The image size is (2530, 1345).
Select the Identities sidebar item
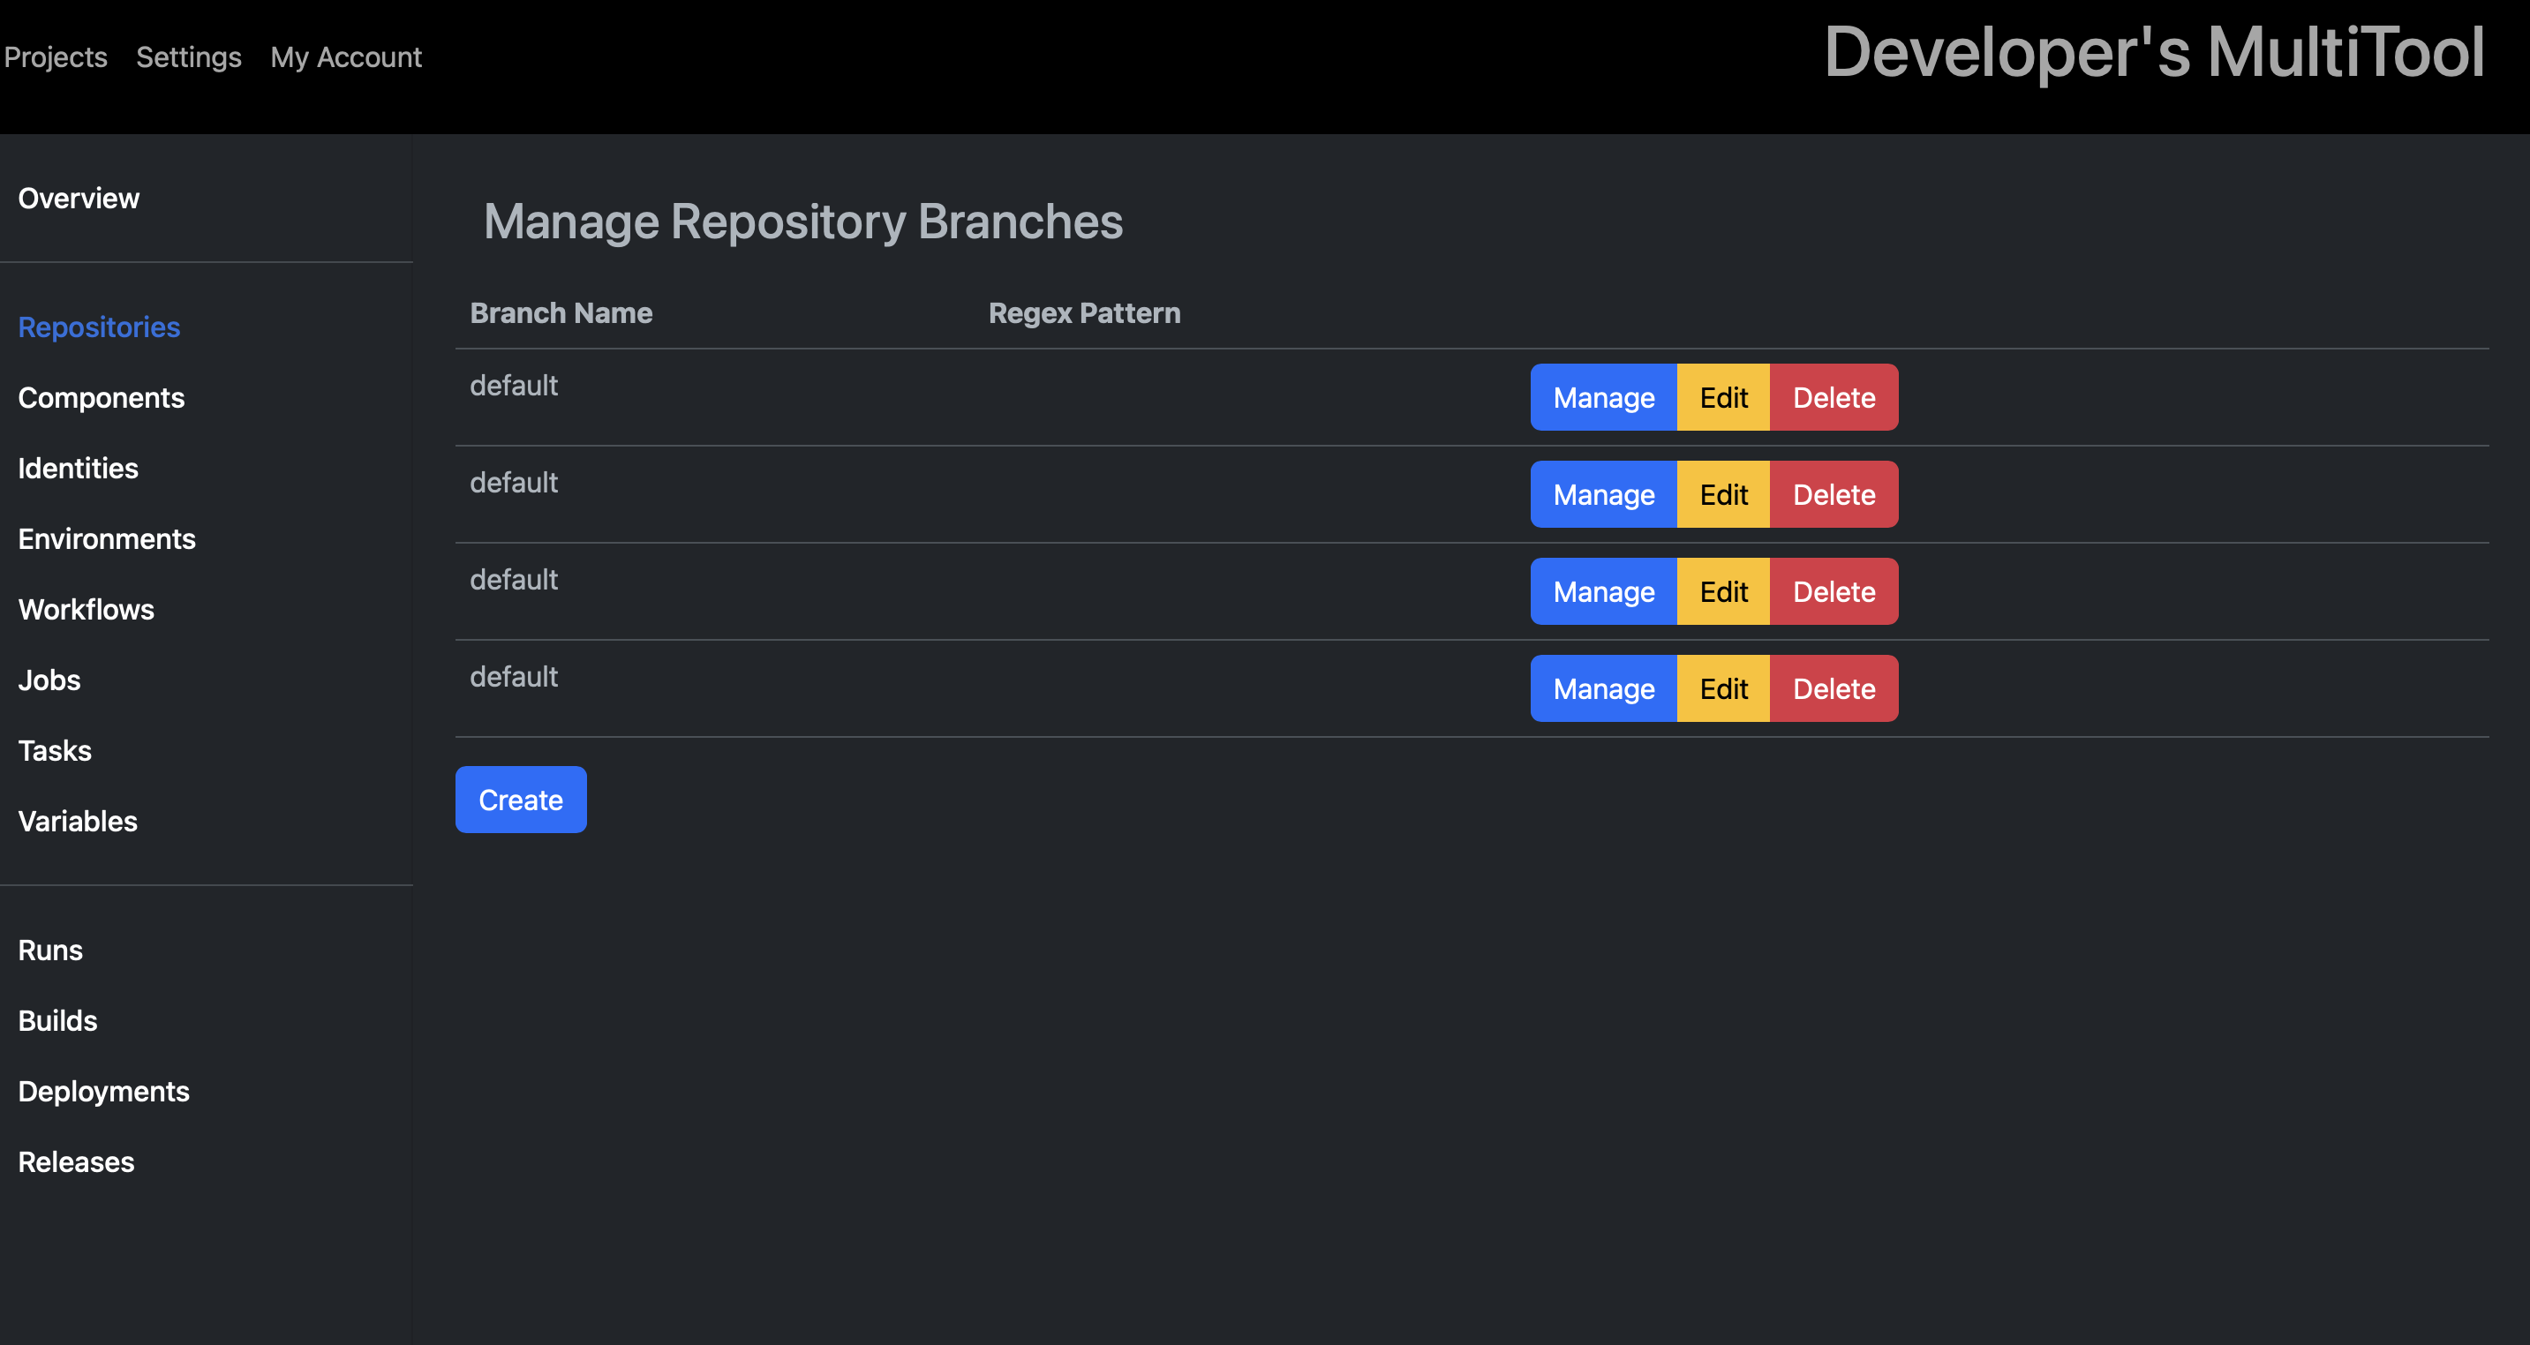coord(77,469)
